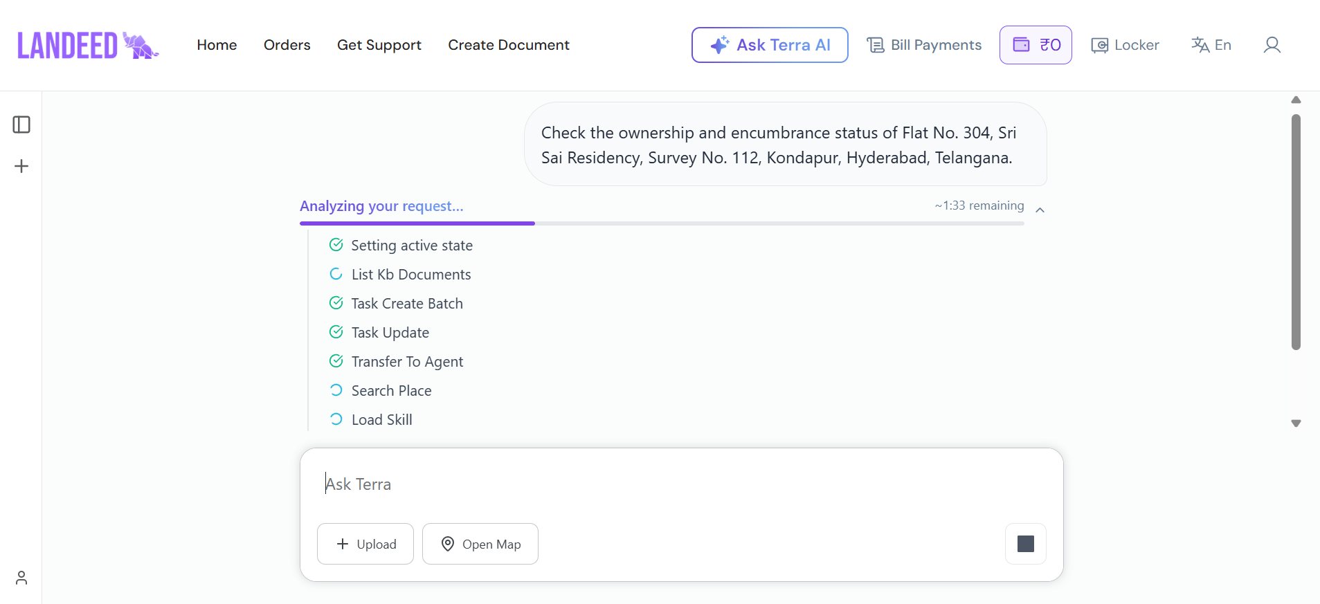Click the Task Create Batch step checkmark
Image resolution: width=1320 pixels, height=604 pixels.
336,303
